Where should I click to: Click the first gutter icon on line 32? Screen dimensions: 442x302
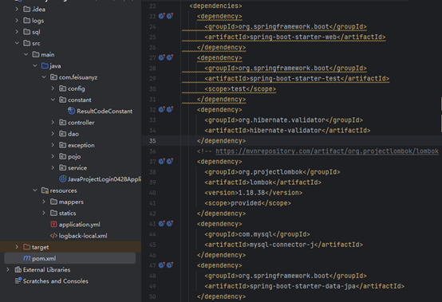coord(161,109)
